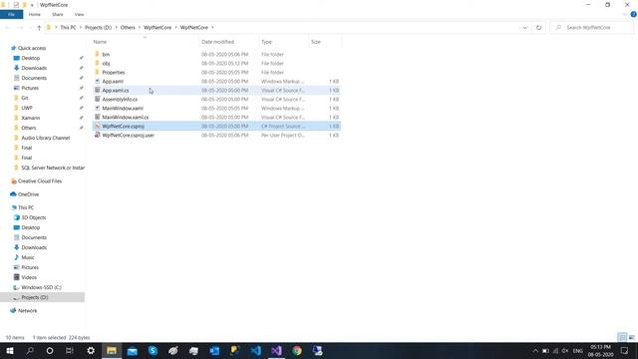Open Google Chrome from the taskbar

[297, 350]
